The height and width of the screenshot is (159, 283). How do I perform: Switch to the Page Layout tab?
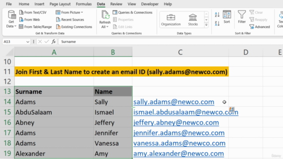[60, 4]
